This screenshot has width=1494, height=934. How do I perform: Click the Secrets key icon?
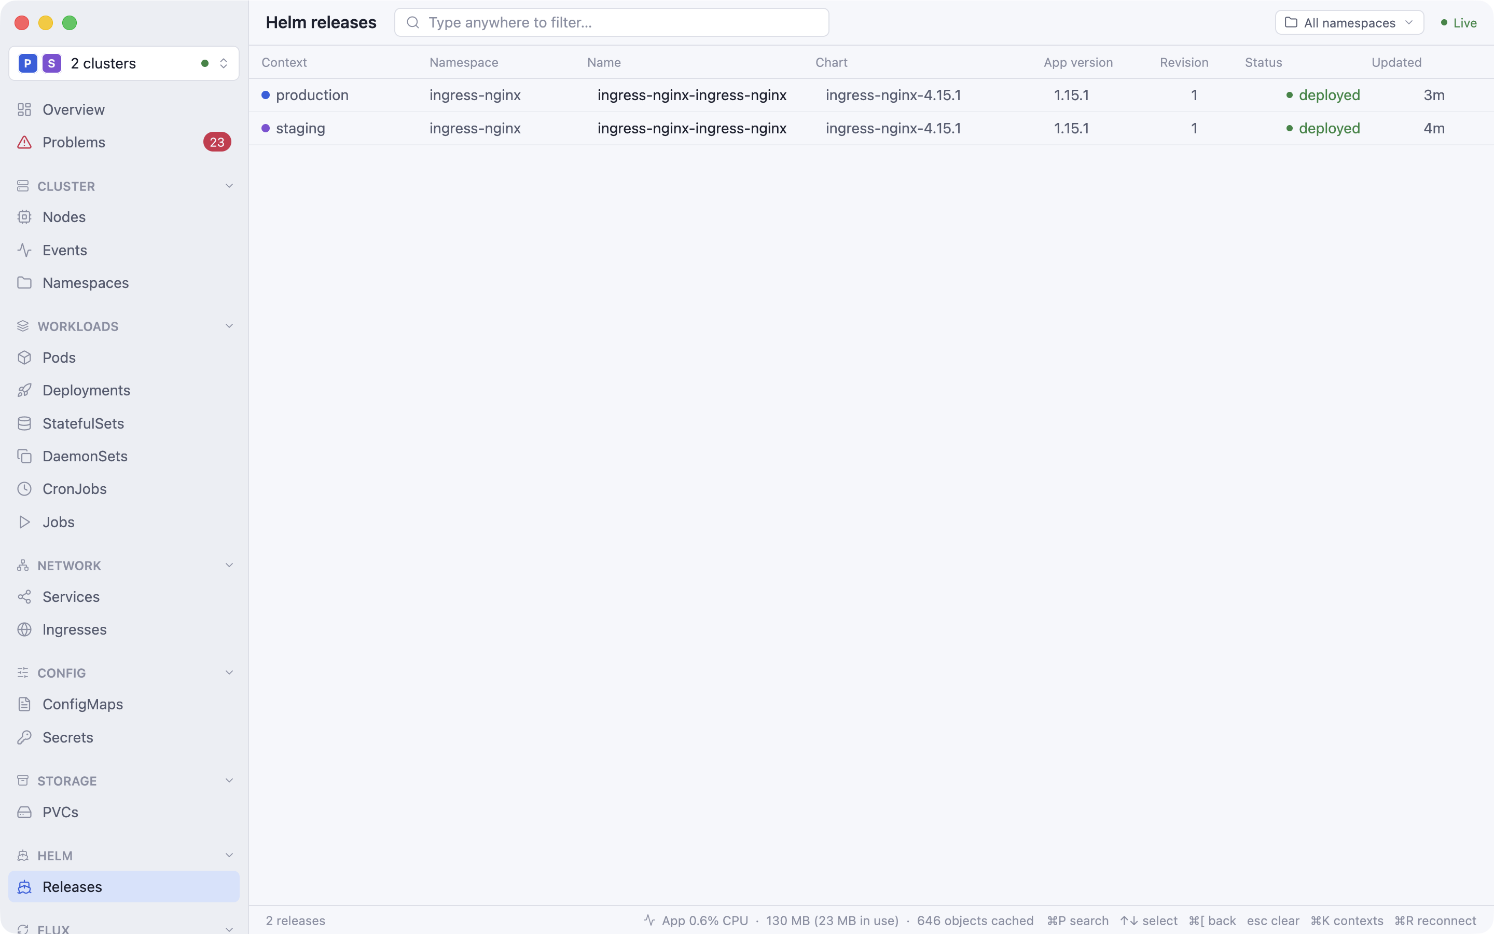(24, 737)
